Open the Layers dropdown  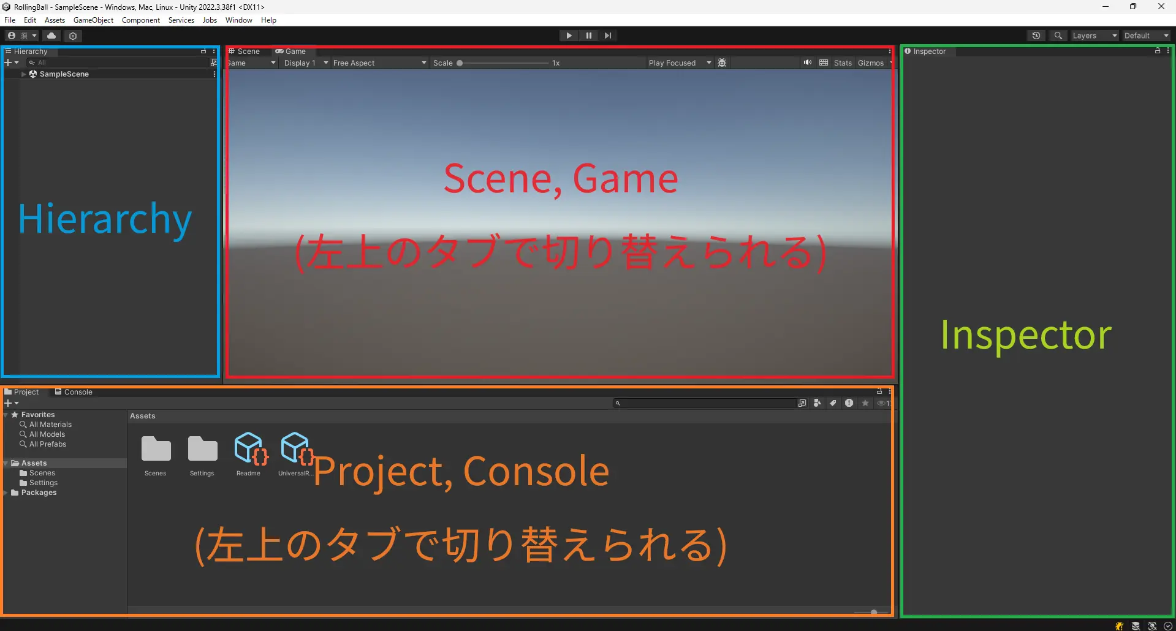point(1094,36)
